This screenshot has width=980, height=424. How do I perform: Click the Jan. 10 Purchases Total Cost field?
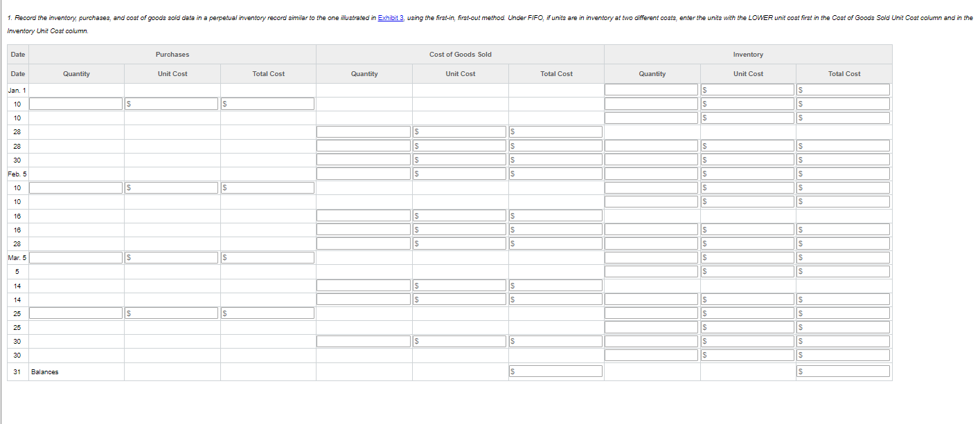268,104
